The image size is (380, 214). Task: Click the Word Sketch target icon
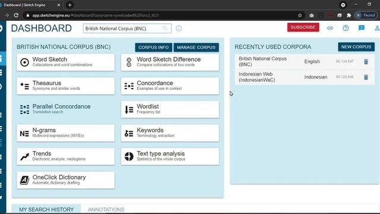coord(24,62)
